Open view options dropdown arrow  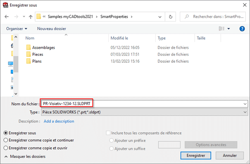229,29
